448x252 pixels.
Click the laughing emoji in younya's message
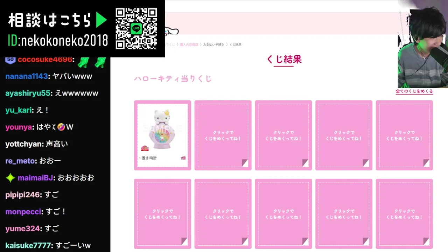(61, 127)
